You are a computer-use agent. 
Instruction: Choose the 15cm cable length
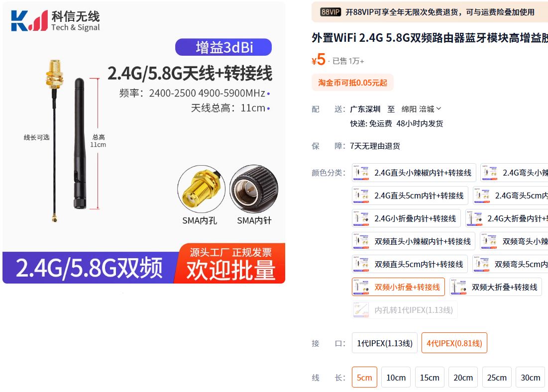pos(430,378)
